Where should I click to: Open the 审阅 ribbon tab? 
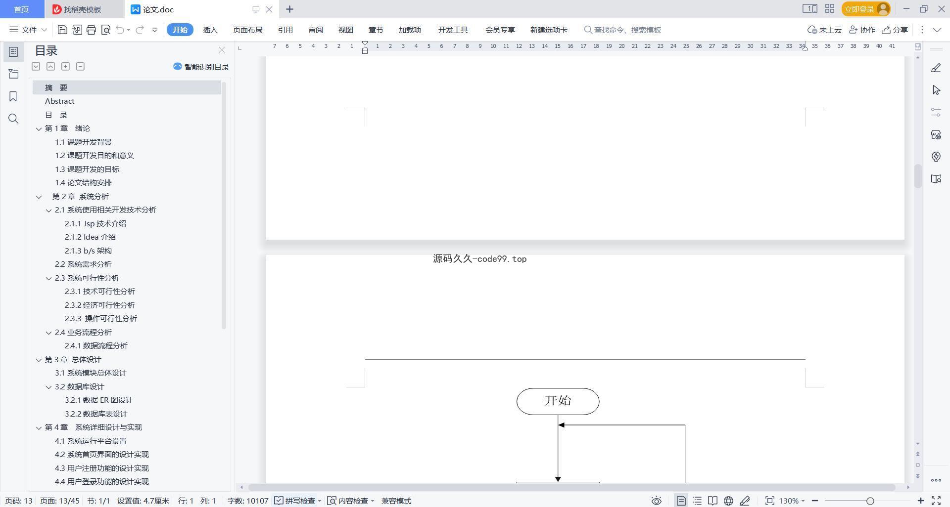(316, 30)
